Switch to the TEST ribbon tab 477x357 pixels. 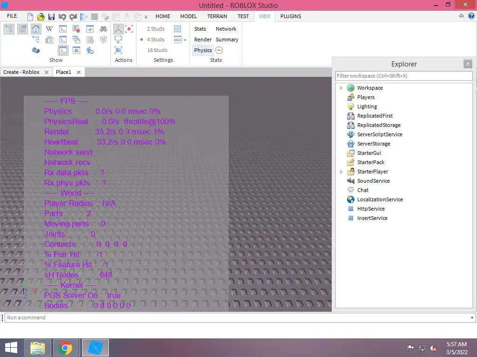click(243, 16)
